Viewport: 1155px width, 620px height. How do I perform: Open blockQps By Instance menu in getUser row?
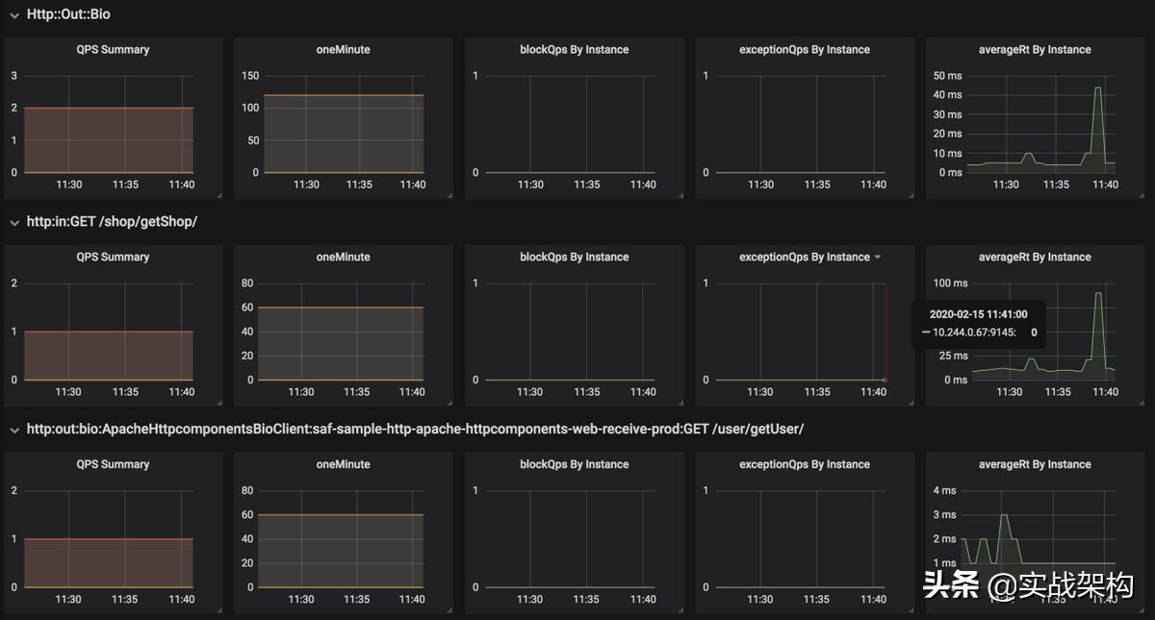pyautogui.click(x=574, y=464)
